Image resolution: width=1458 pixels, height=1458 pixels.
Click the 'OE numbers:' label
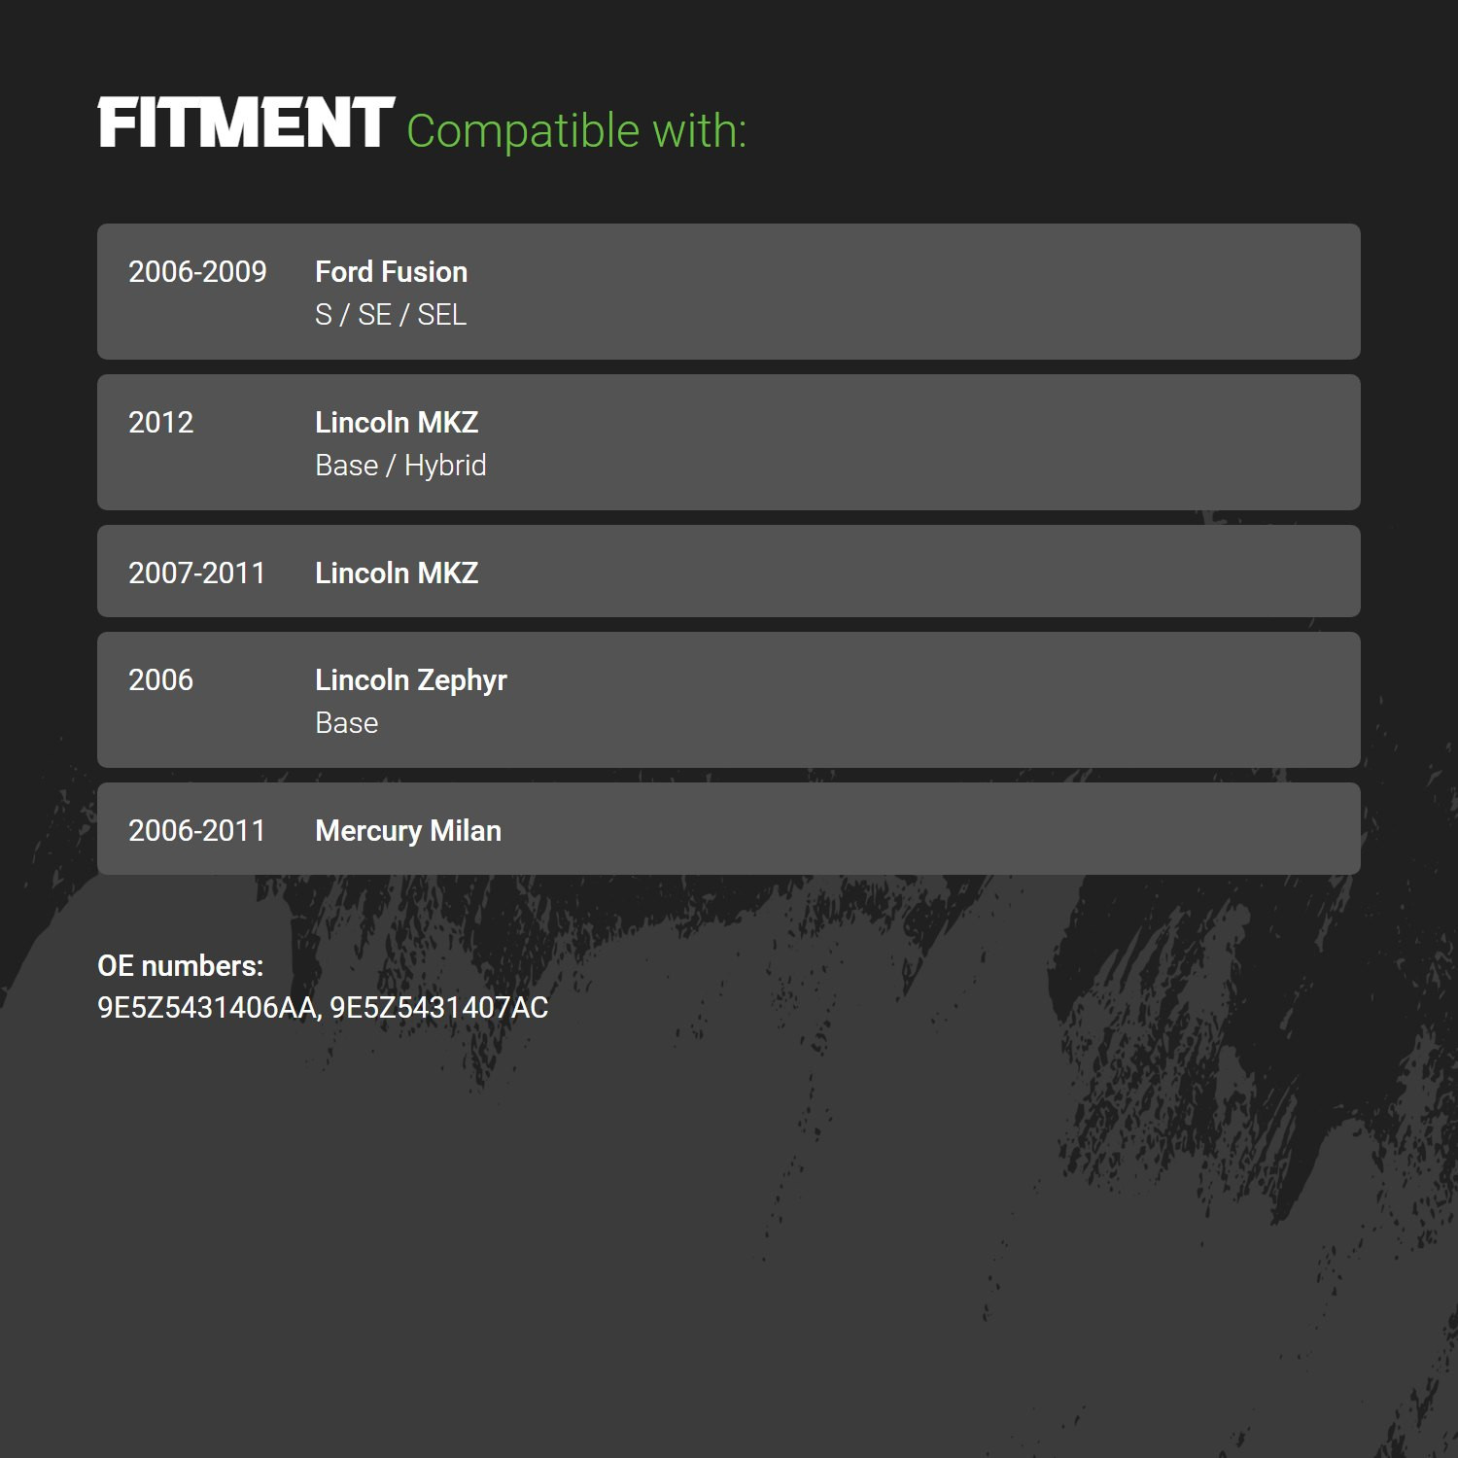point(181,966)
